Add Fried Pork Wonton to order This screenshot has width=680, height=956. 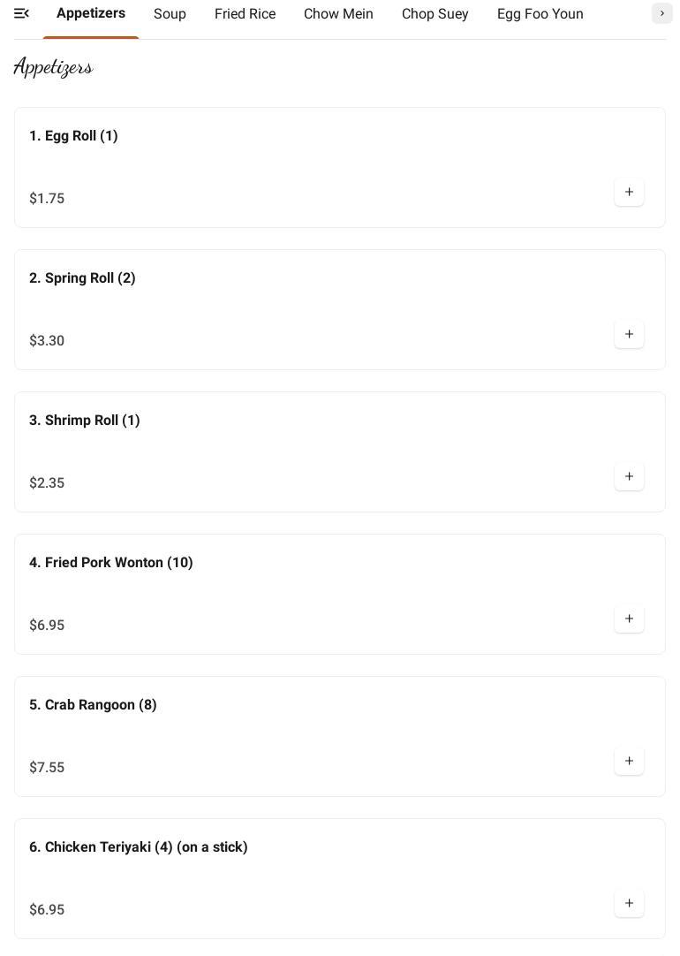pos(629,619)
